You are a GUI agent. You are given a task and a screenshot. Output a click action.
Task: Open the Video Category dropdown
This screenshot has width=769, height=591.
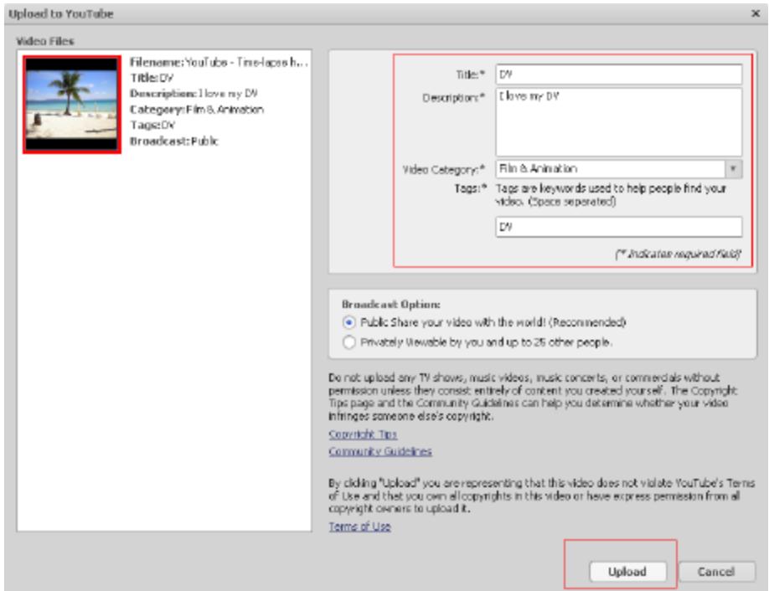619,169
